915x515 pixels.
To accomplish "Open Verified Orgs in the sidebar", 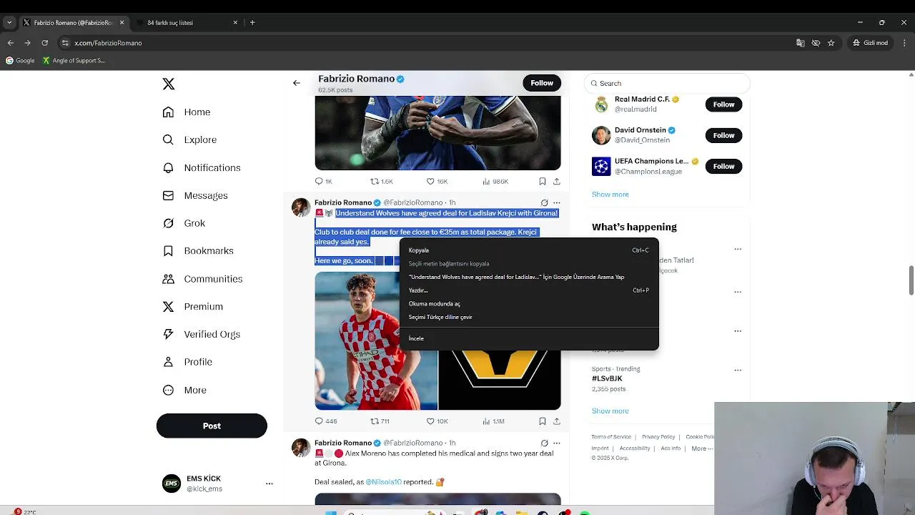I will (201, 334).
